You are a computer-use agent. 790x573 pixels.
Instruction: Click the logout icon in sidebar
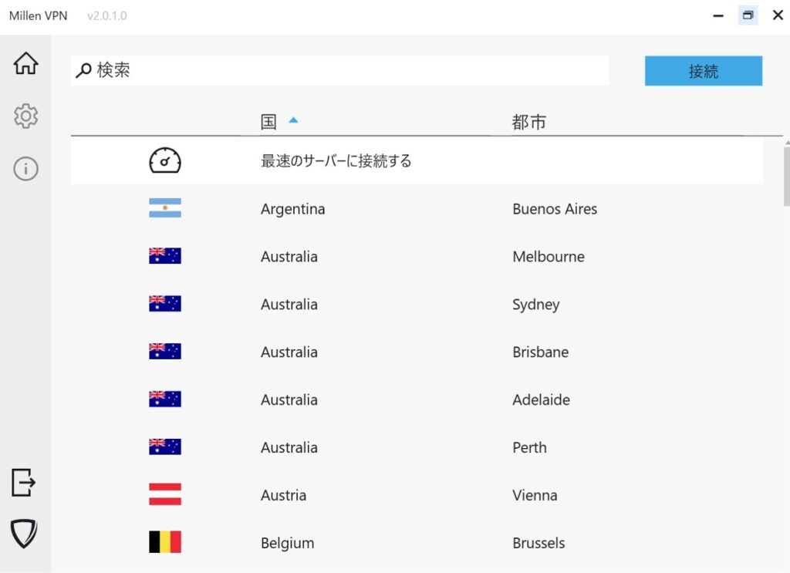[24, 483]
